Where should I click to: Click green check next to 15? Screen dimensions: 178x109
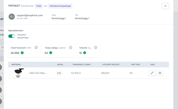(85, 53)
